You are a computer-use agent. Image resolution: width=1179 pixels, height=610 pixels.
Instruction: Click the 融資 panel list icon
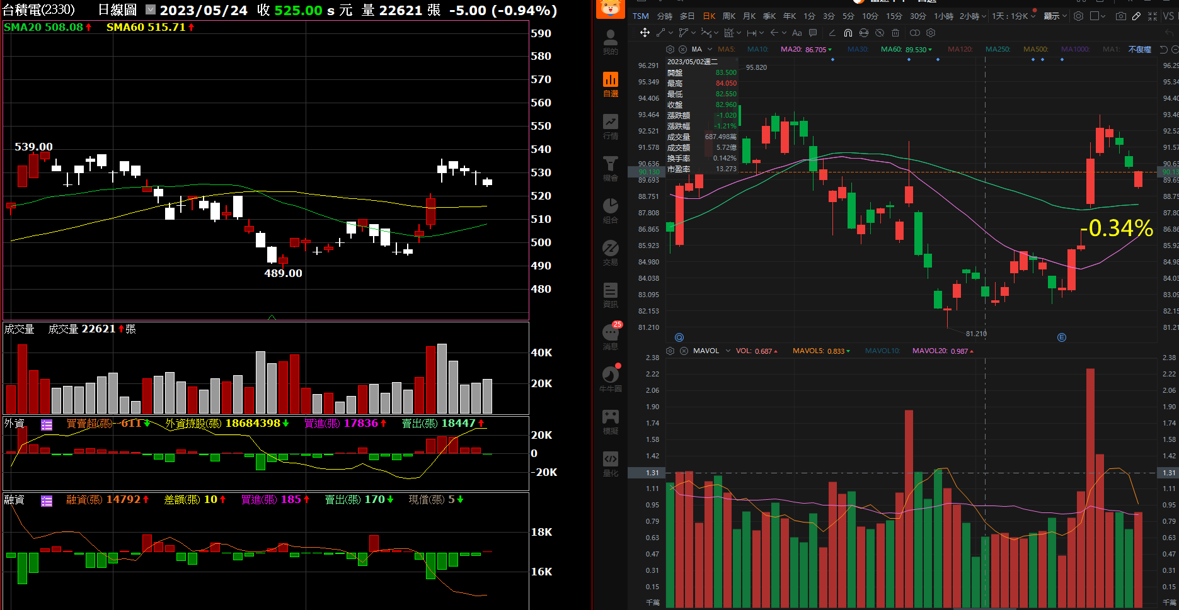[x=47, y=500]
